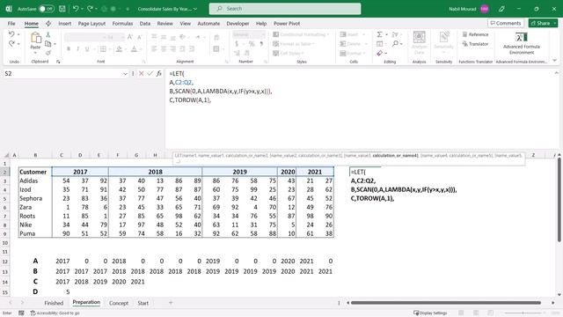The width and height of the screenshot is (563, 317).
Task: Toggle the AutoSave switch
Action: tap(47, 9)
